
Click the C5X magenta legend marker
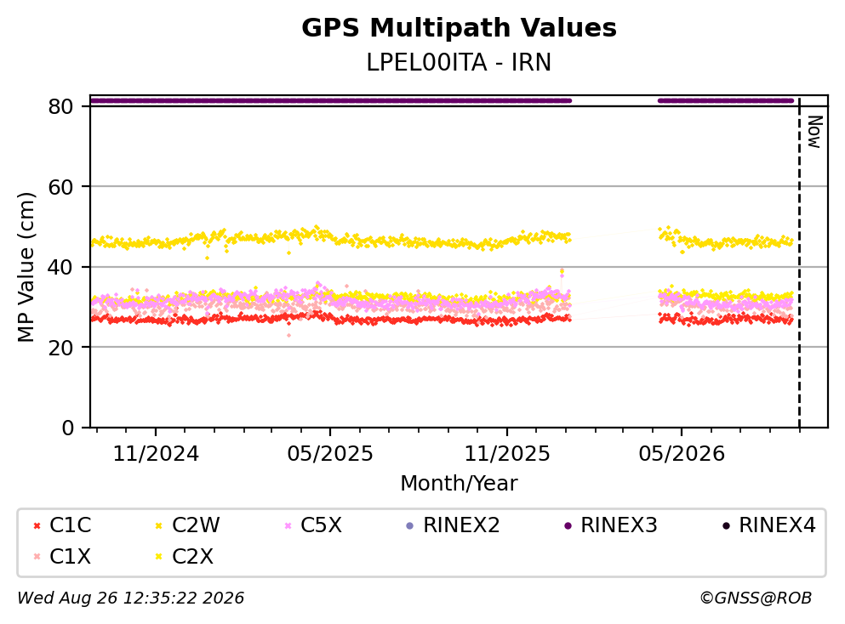(x=288, y=525)
